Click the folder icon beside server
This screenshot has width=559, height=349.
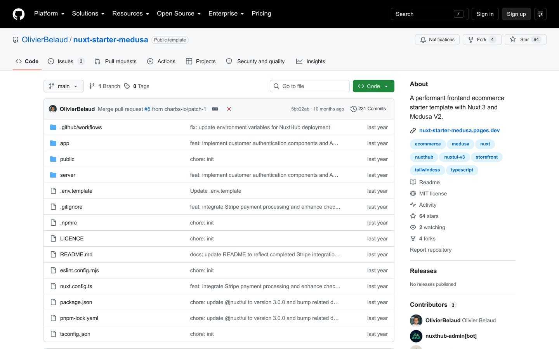(53, 175)
